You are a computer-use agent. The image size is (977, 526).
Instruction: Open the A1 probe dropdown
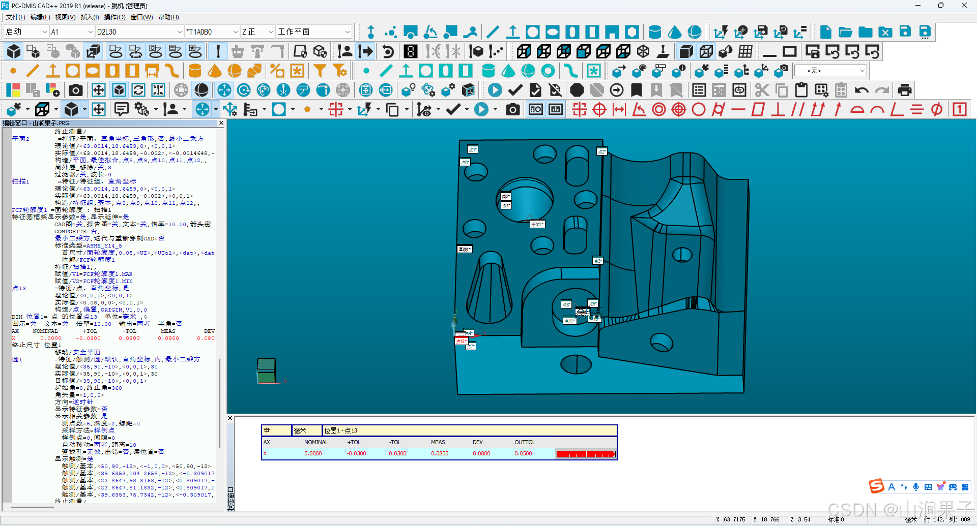coord(91,32)
